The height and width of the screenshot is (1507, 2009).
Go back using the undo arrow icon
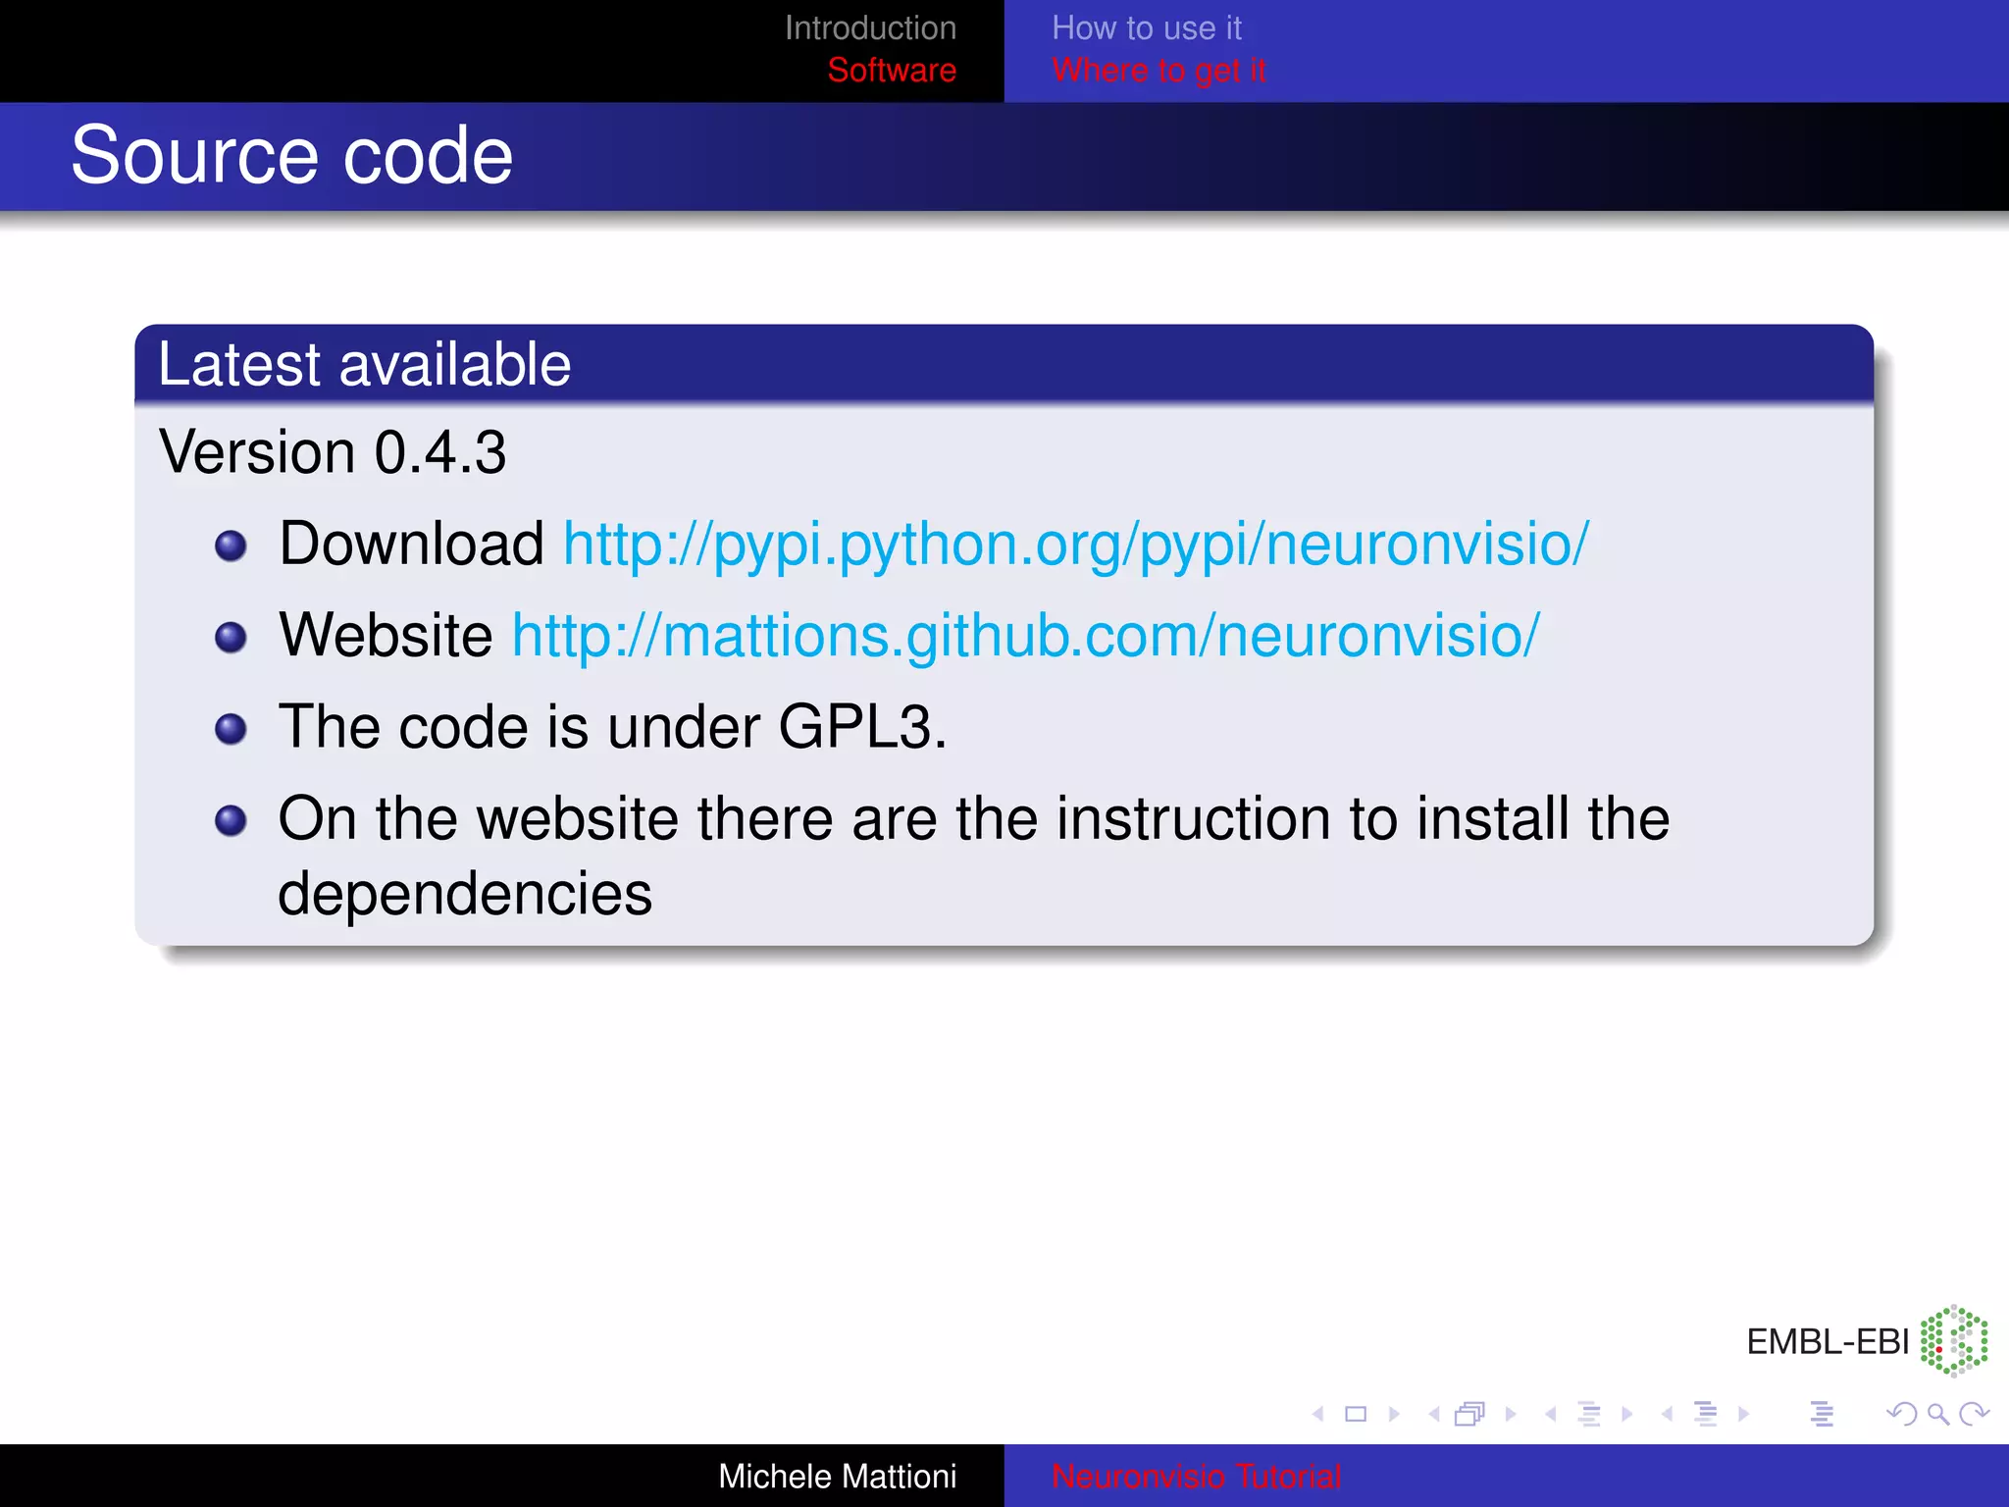1901,1414
